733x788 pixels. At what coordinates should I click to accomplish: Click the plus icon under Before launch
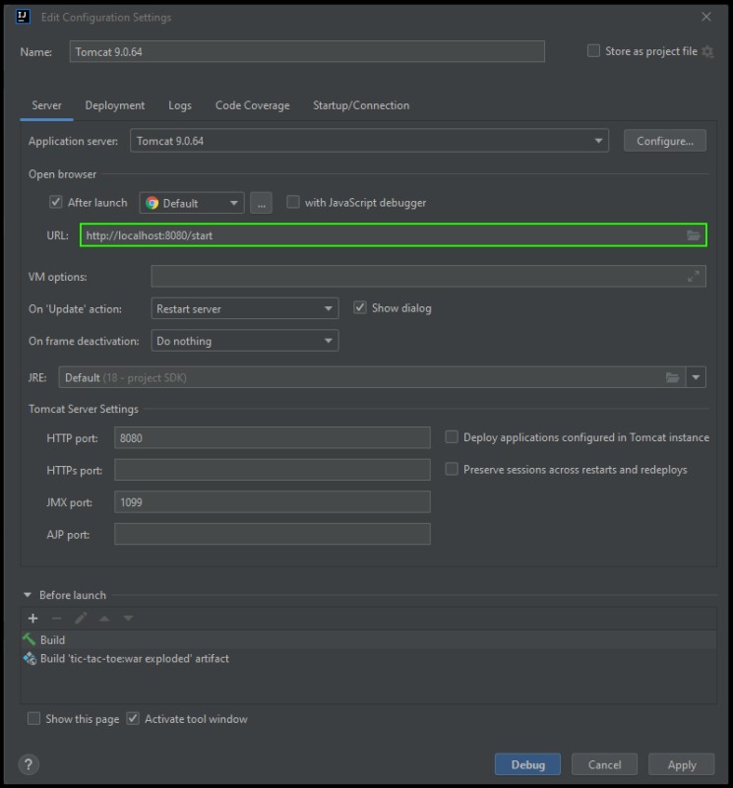pos(32,618)
